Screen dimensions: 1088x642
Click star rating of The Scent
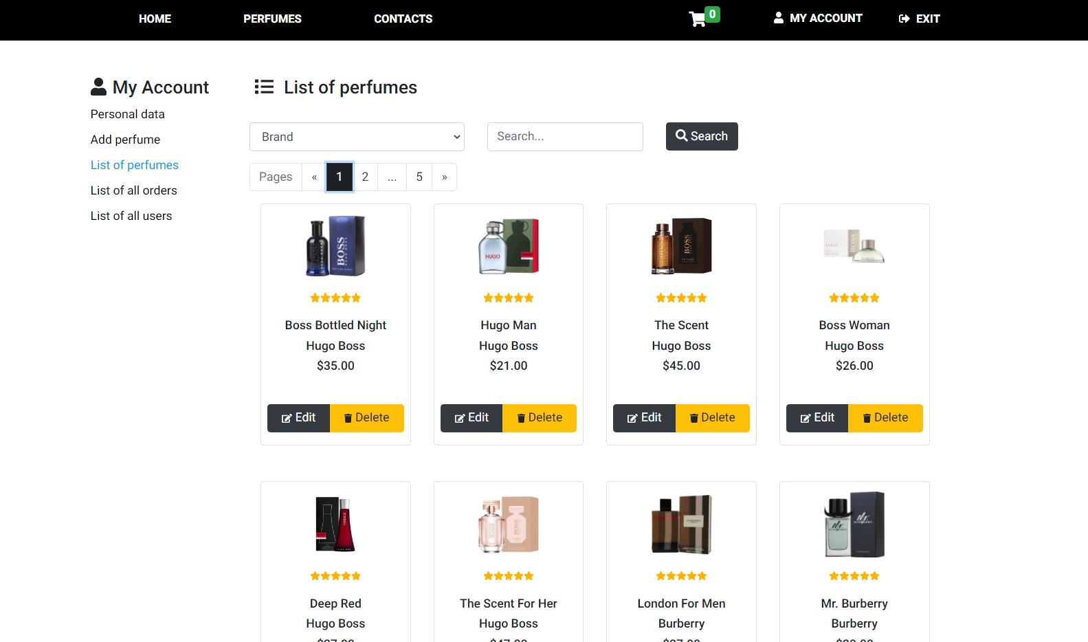pos(681,298)
